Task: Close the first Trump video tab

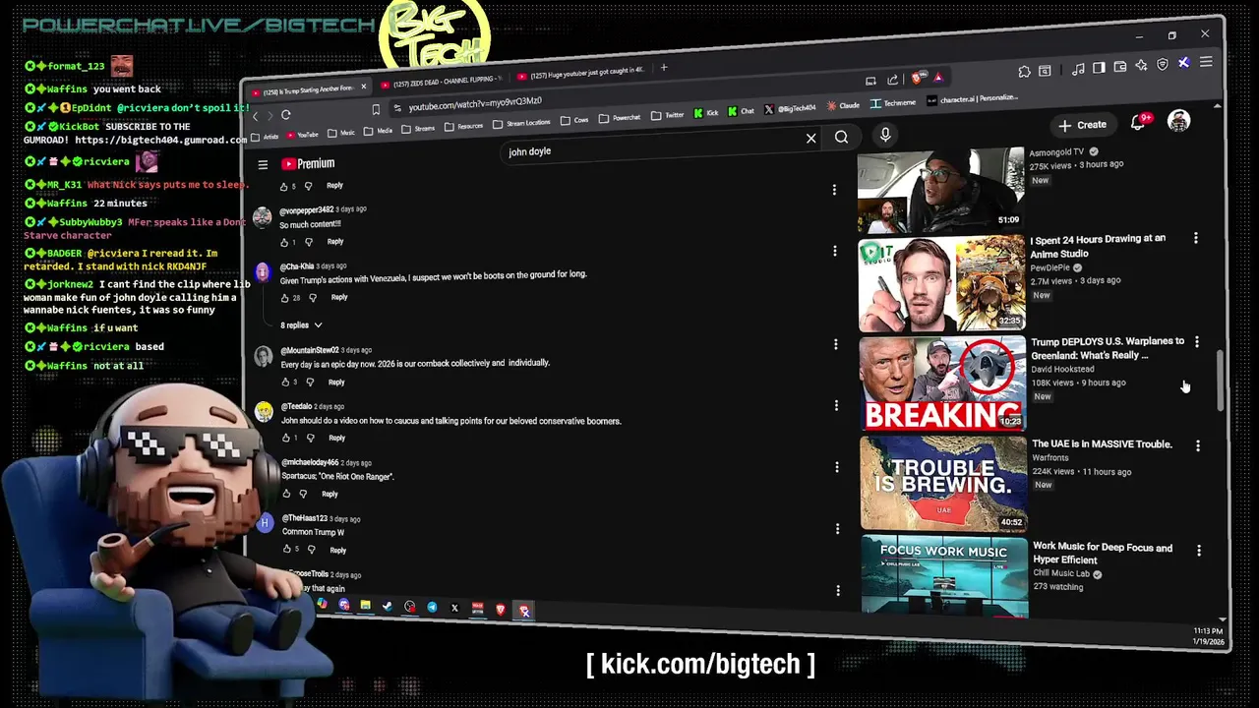Action: (x=363, y=87)
